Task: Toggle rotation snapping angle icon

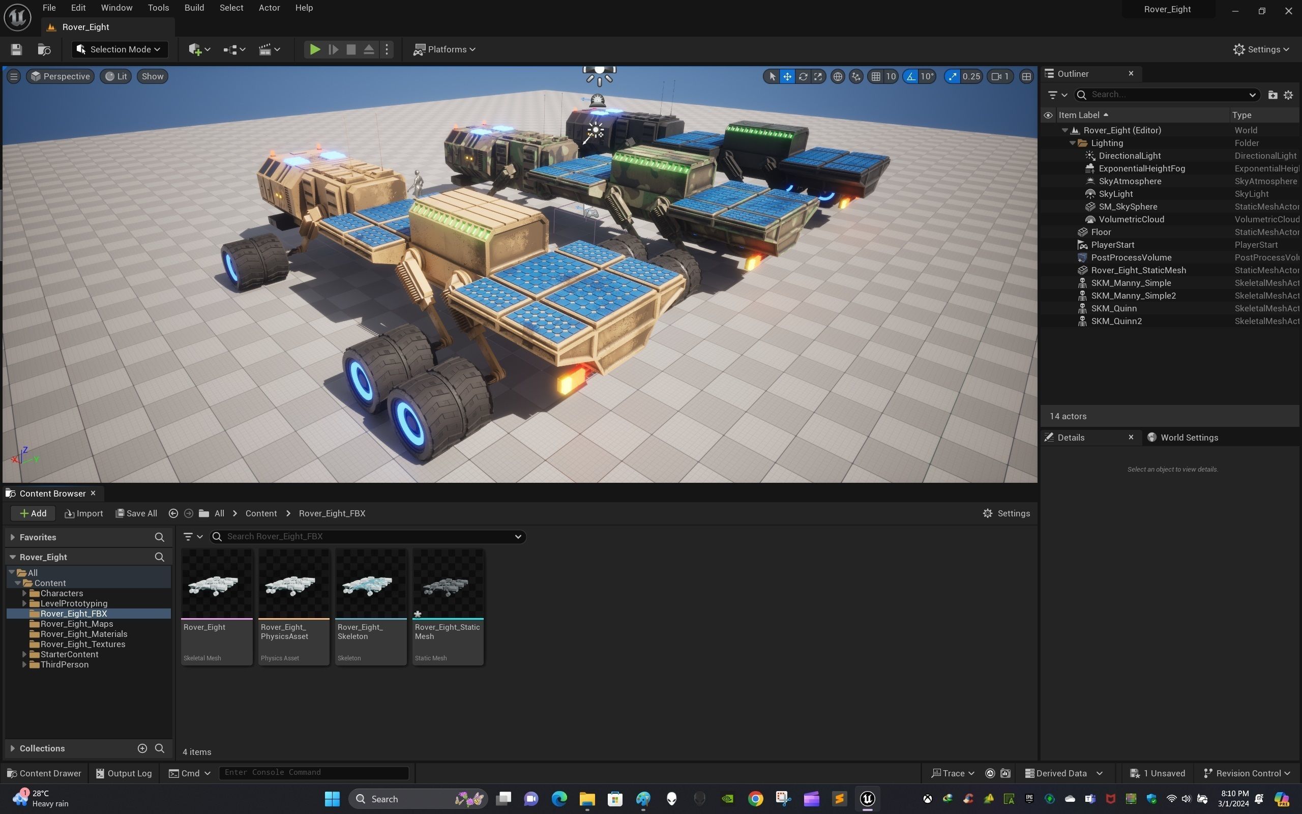Action: click(x=911, y=76)
